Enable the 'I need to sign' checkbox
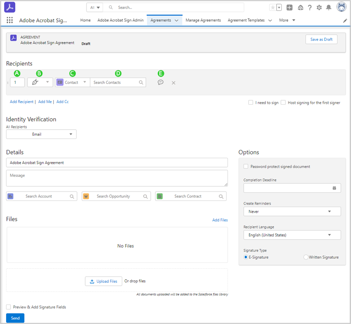This screenshot has height=324, width=351. [x=251, y=103]
